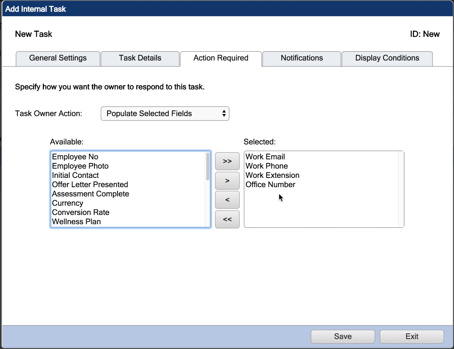This screenshot has width=454, height=349.
Task: Click the Exit button
Action: pyautogui.click(x=411, y=337)
